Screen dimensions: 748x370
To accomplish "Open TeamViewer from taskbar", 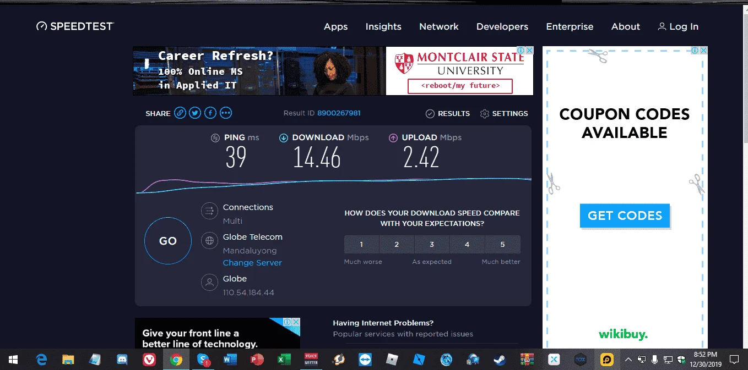I will (x=365, y=360).
